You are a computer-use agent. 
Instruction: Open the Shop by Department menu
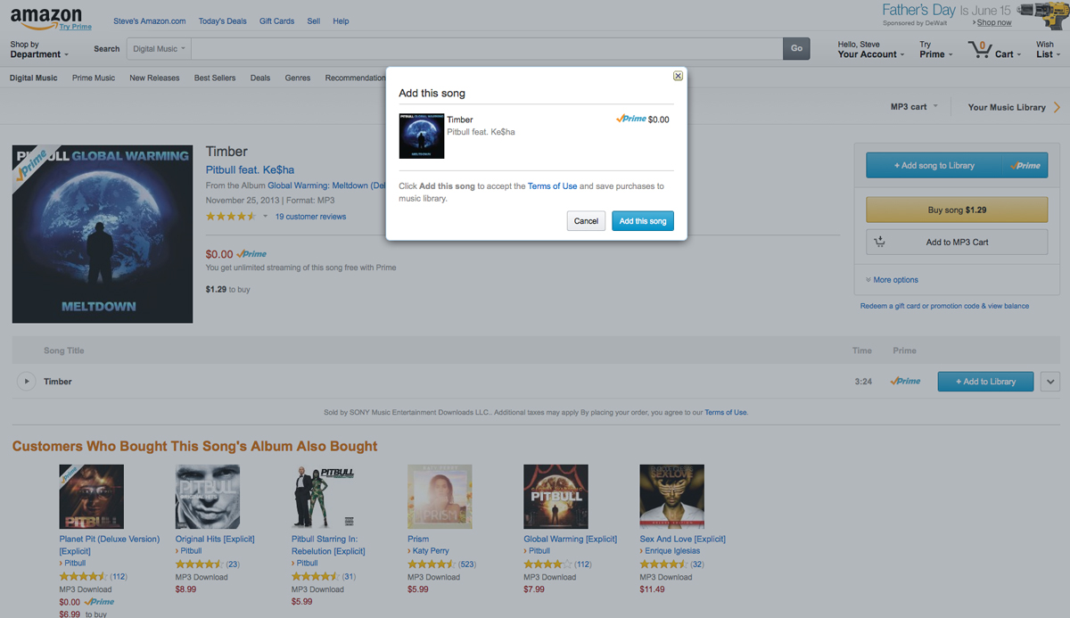point(39,49)
